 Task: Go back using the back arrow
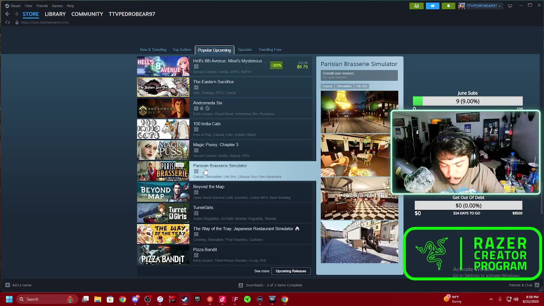point(7,14)
